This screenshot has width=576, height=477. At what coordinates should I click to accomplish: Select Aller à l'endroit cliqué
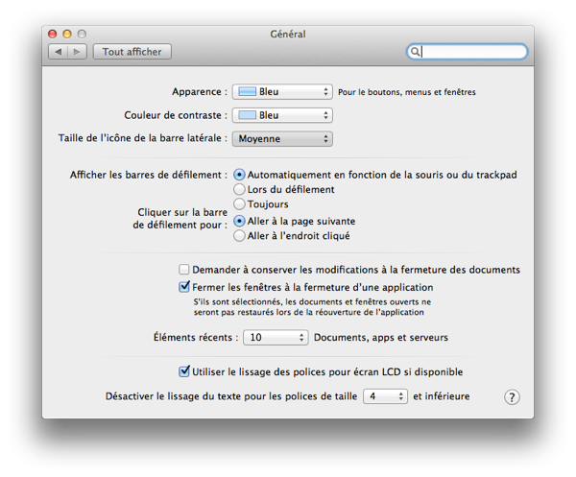click(240, 235)
